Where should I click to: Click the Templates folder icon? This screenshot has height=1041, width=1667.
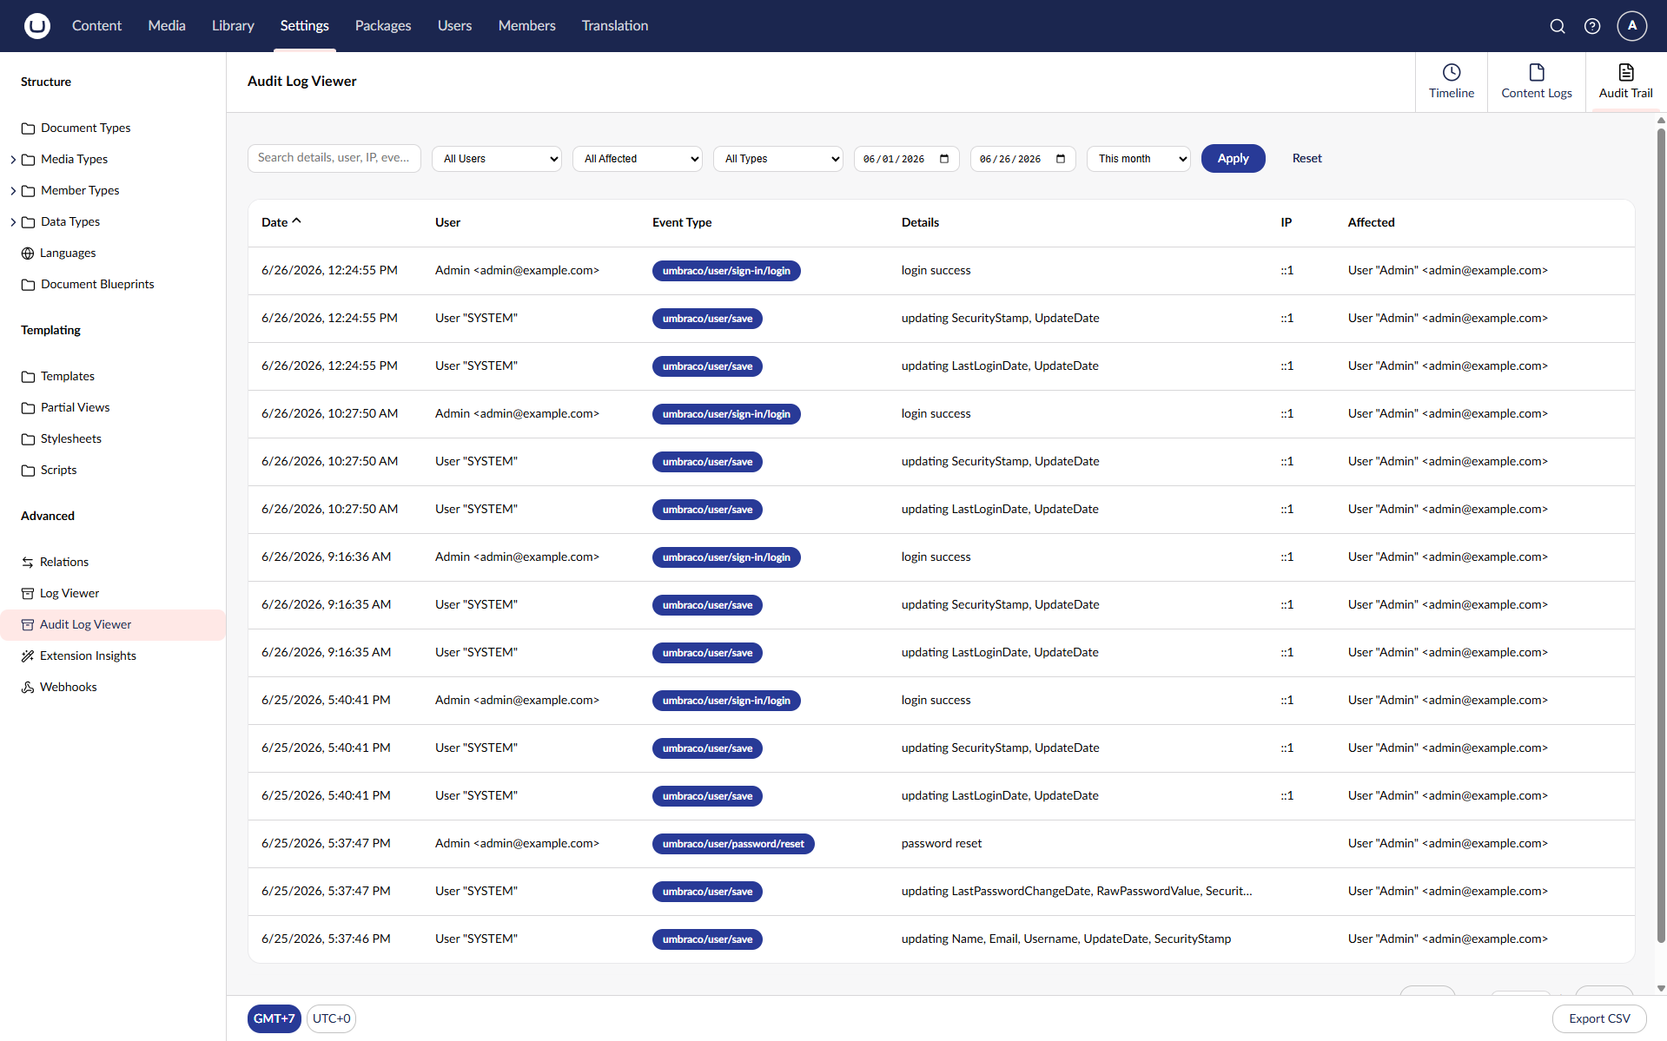[28, 377]
